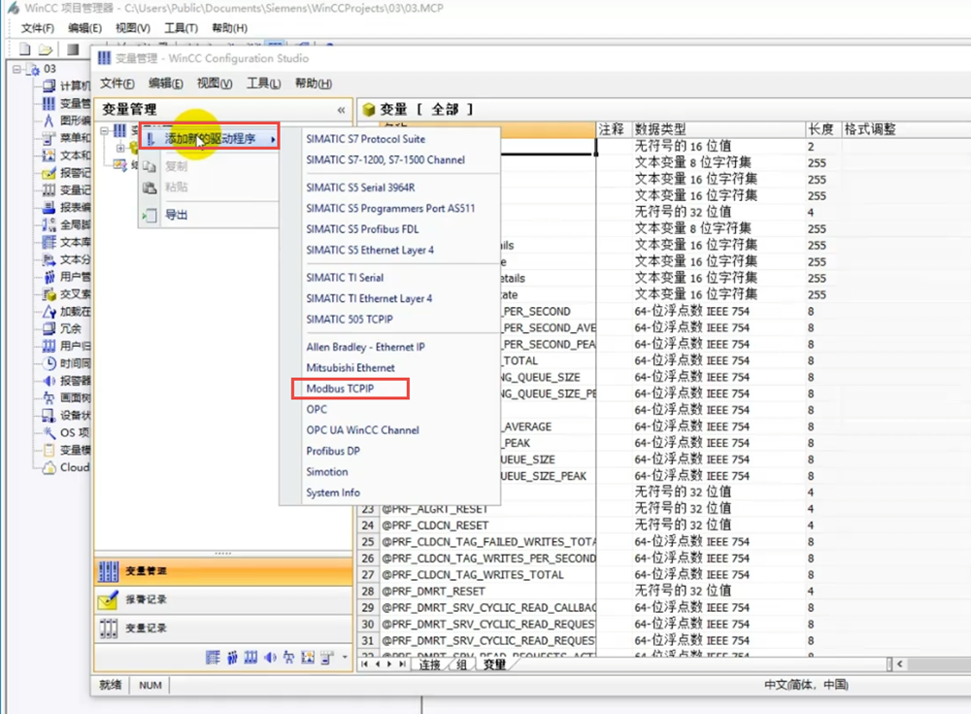Click Text Library icon in bottom navigation strip
The height and width of the screenshot is (714, 971).
(213, 658)
